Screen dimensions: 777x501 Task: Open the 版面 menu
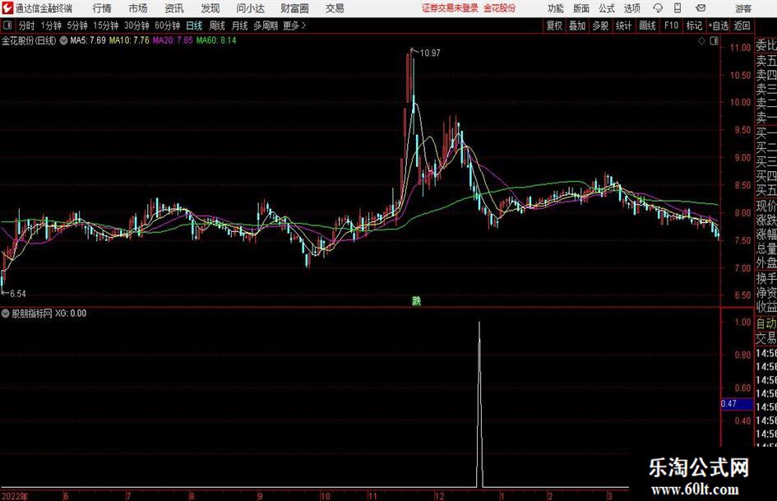[580, 8]
